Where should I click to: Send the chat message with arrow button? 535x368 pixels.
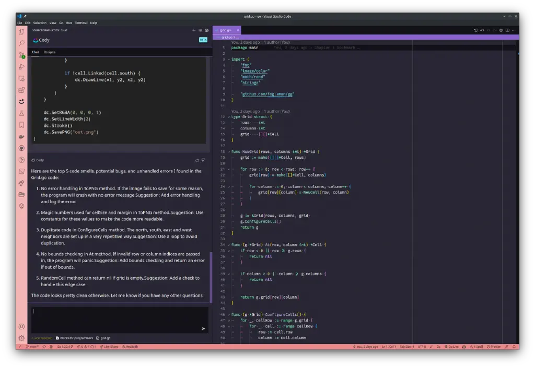click(203, 328)
